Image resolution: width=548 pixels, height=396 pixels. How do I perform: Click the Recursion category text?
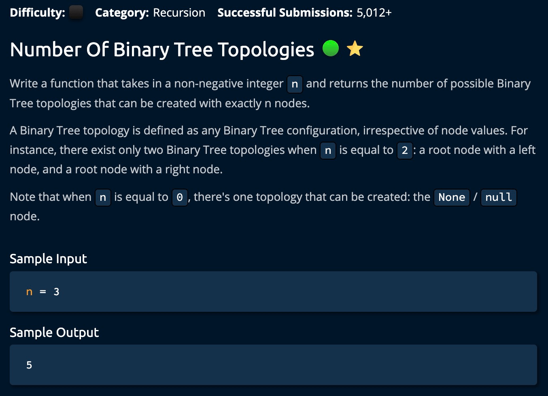coord(179,13)
